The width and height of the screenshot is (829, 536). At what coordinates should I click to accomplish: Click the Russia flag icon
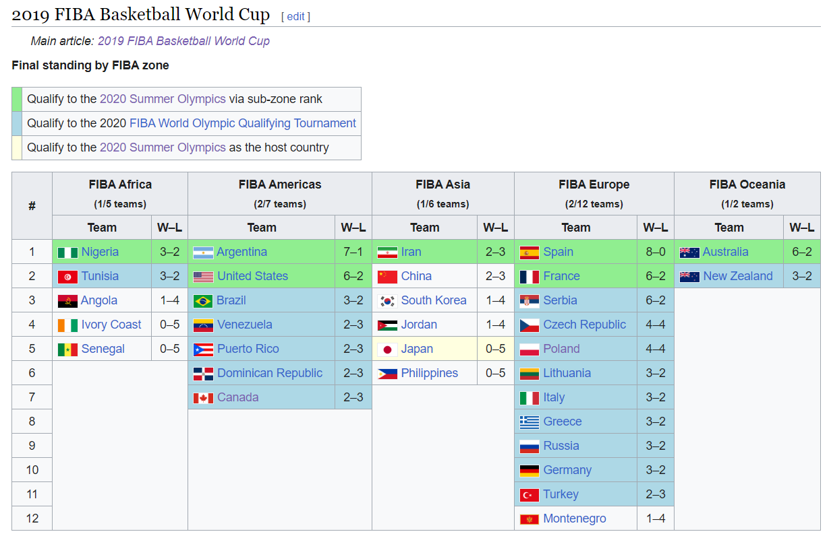[530, 446]
